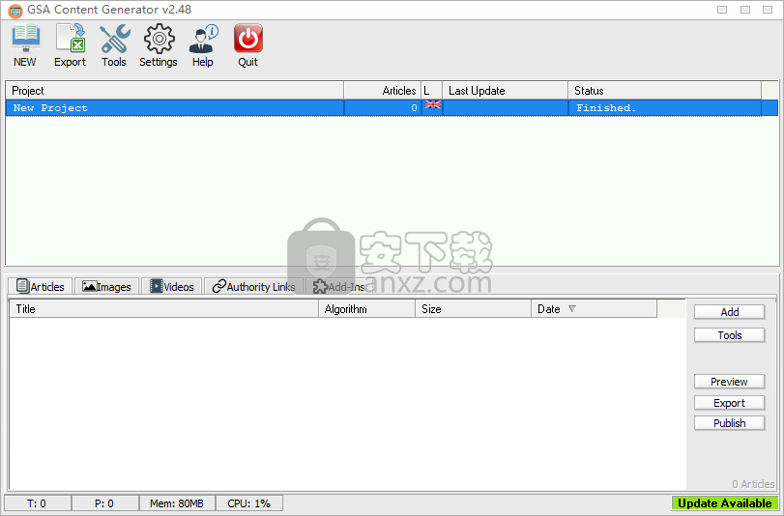
Task: Click the Preview button
Action: coord(730,382)
